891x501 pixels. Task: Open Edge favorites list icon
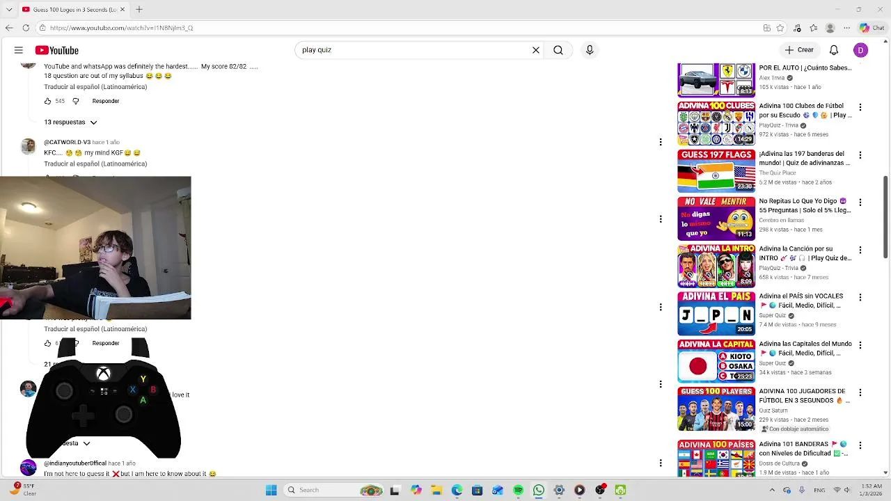pyautogui.click(x=814, y=28)
